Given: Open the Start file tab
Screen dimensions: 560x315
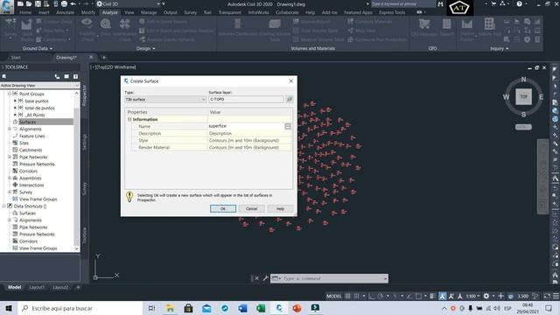Looking at the screenshot, I should (16, 57).
